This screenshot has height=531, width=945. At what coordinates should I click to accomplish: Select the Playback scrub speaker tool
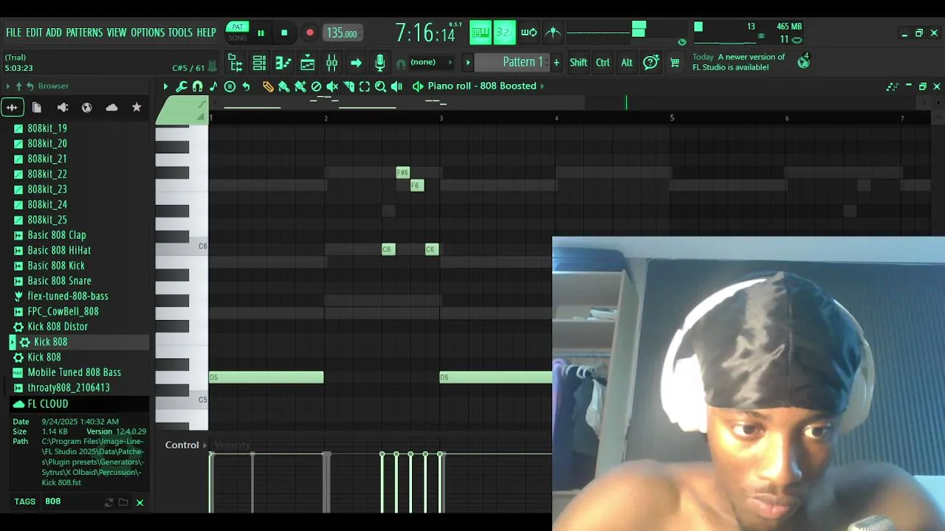coord(396,86)
